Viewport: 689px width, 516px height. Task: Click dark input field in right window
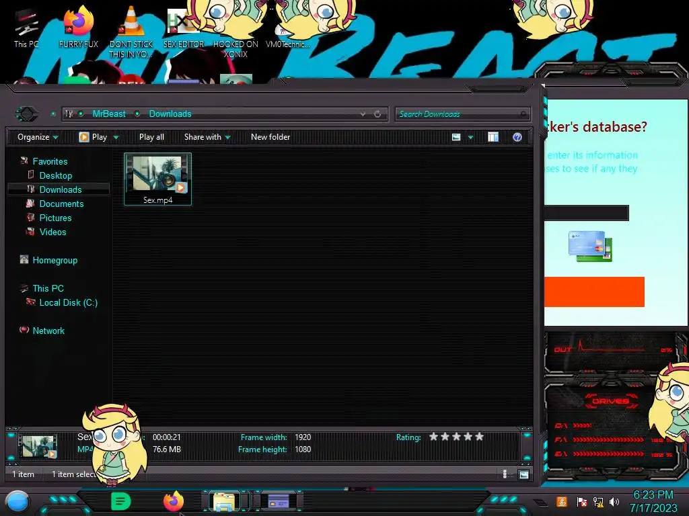point(587,213)
